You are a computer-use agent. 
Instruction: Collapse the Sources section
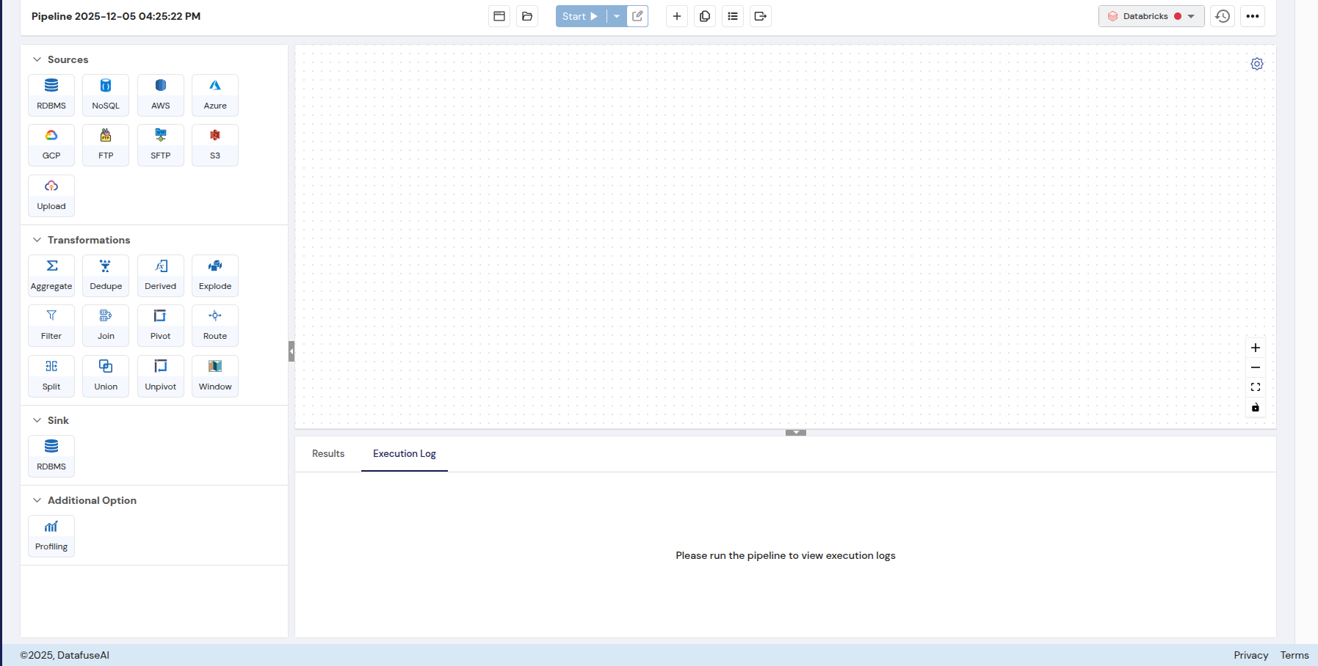[x=37, y=59]
